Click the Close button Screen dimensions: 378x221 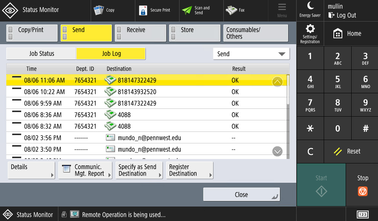coord(242,194)
